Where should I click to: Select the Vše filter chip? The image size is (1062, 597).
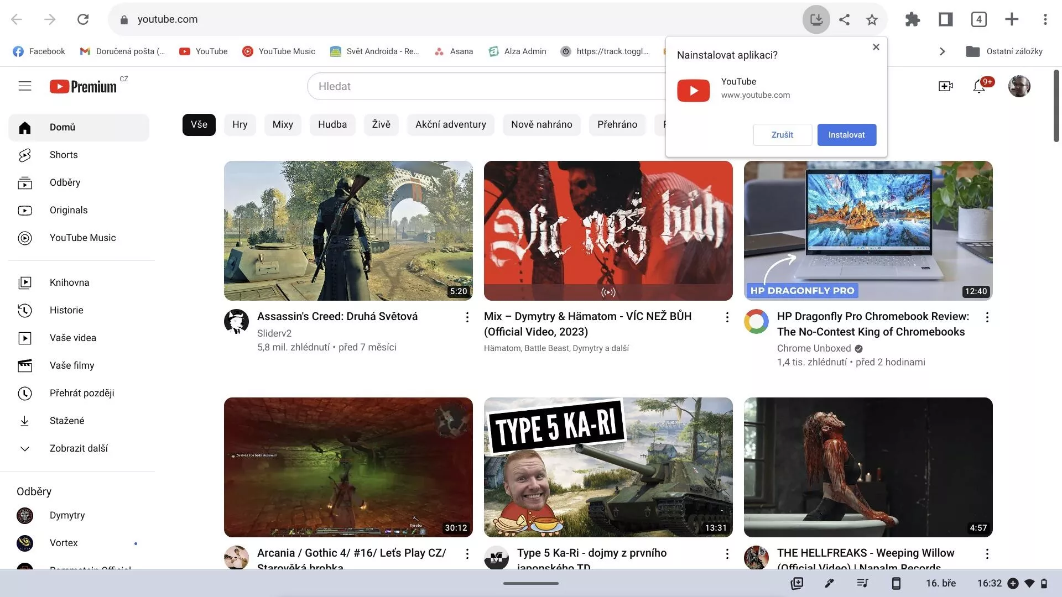199,124
